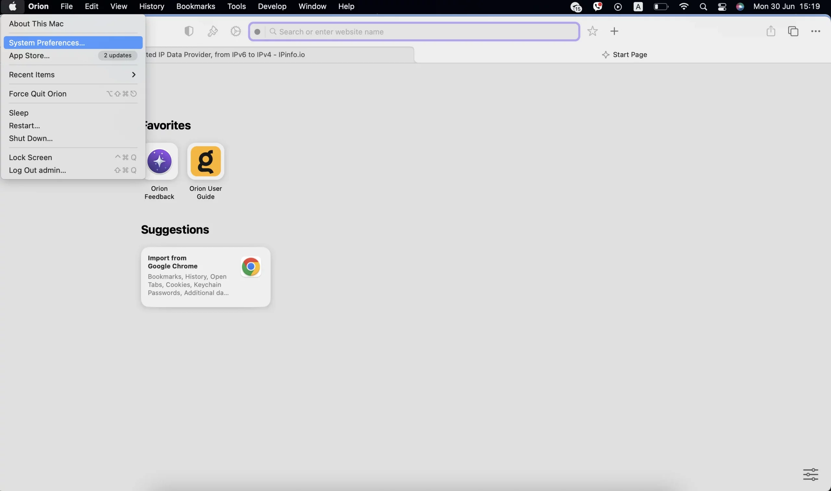Viewport: 831px width, 491px height.
Task: Open the History menu
Action: pos(152,6)
